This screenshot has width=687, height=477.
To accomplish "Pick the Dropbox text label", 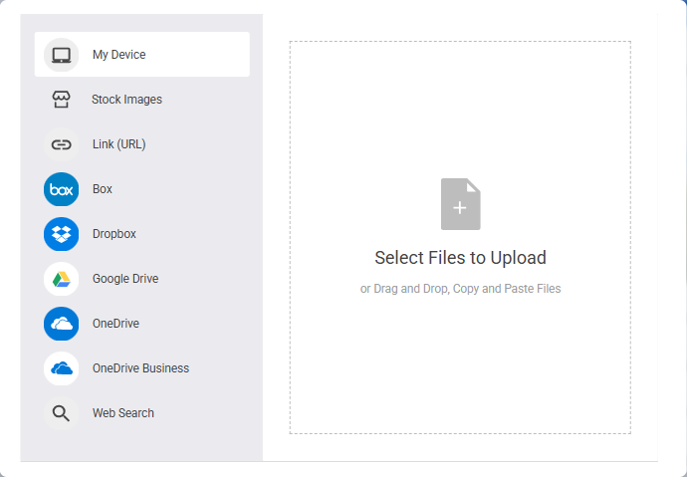I will click(x=114, y=234).
